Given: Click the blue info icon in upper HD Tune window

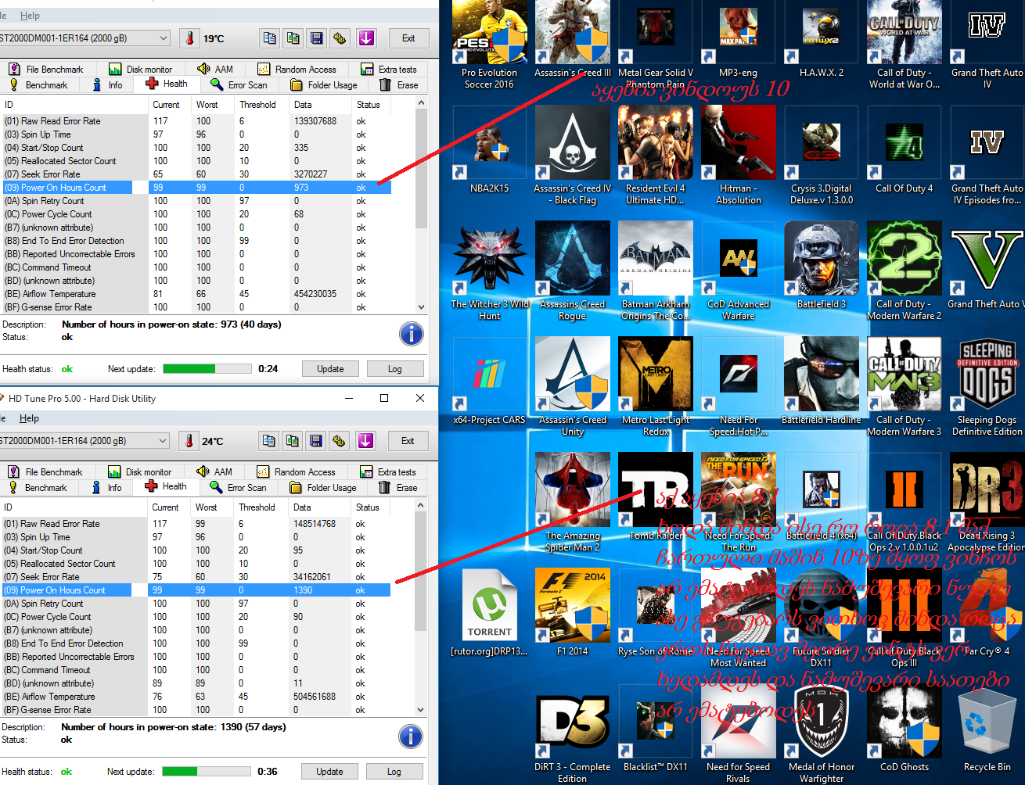Looking at the screenshot, I should [x=412, y=334].
